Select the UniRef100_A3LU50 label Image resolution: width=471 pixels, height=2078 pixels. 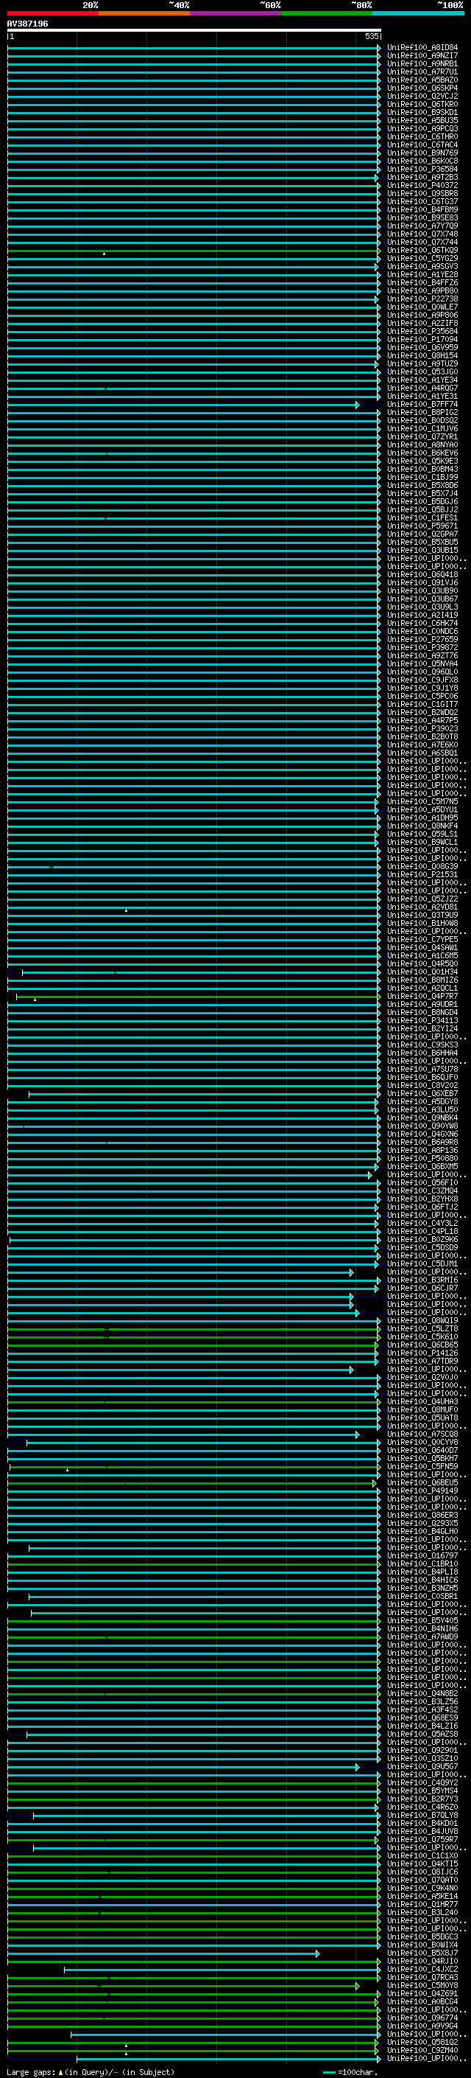[x=422, y=1110]
